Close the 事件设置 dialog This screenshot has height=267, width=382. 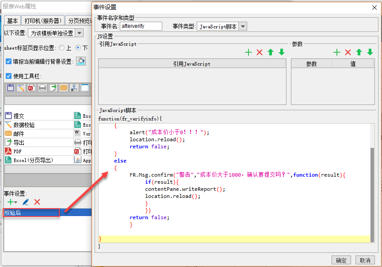(374, 8)
